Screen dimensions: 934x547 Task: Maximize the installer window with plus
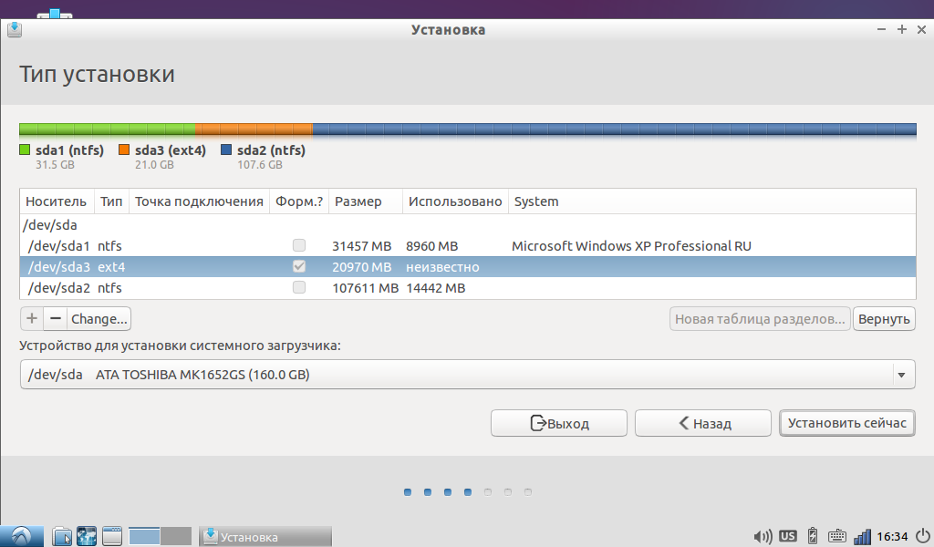tap(902, 29)
